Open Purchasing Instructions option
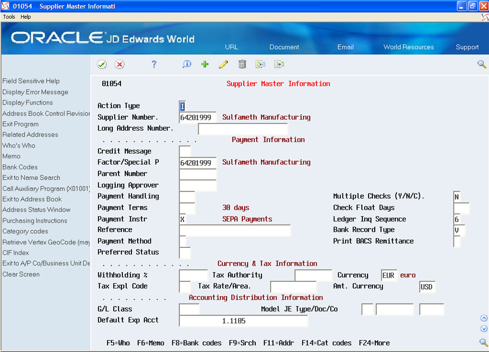This screenshot has height=352, width=489. 35,221
